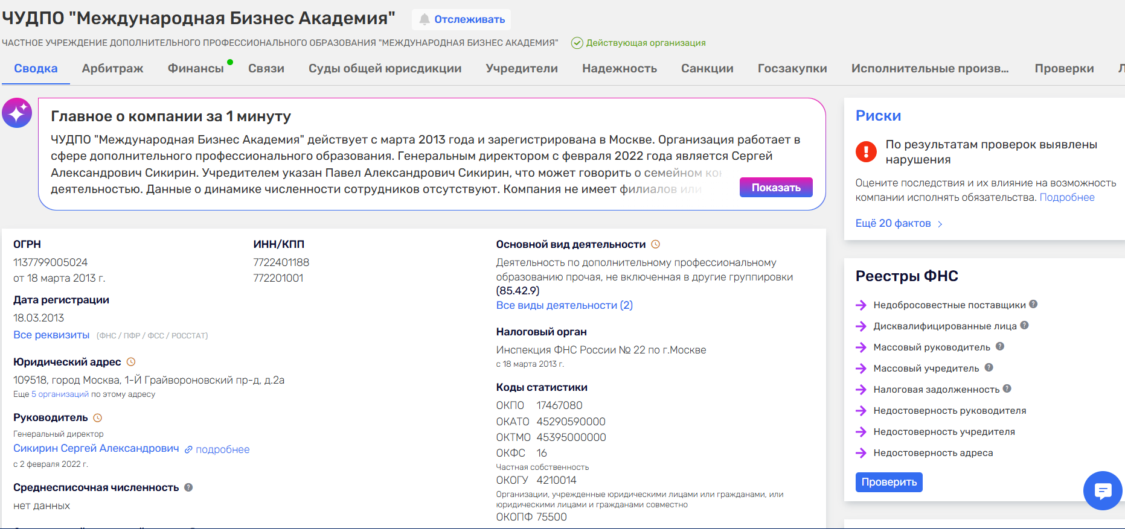The height and width of the screenshot is (529, 1125).
Task: Expand the summary with Показать button
Action: click(x=775, y=188)
